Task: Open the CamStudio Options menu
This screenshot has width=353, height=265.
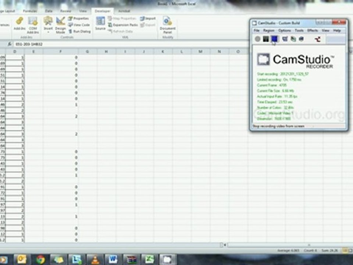Action: tap(285, 31)
